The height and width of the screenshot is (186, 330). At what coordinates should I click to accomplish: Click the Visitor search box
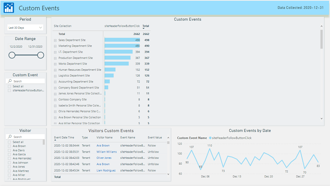point(25,137)
